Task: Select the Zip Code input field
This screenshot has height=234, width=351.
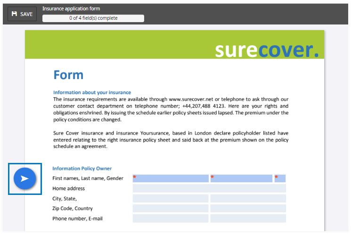Action: (171, 208)
